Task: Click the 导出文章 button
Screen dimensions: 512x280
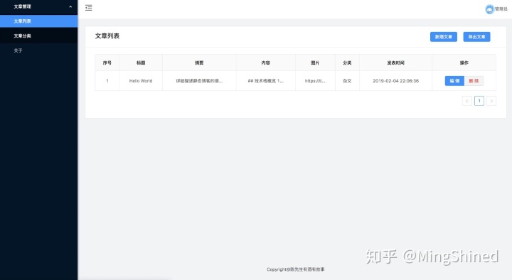Action: pyautogui.click(x=476, y=37)
